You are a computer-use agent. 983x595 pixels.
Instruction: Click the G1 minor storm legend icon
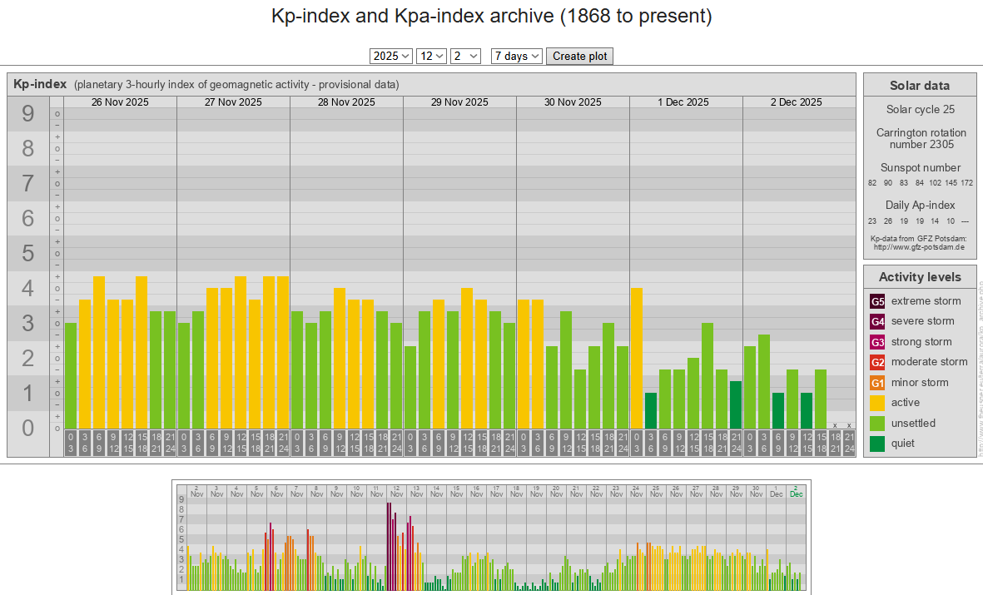tap(877, 383)
